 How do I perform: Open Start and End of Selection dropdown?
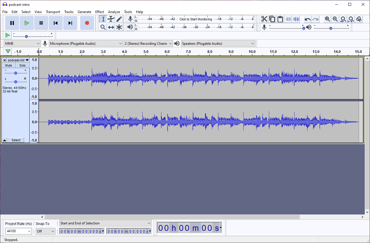click(x=105, y=223)
